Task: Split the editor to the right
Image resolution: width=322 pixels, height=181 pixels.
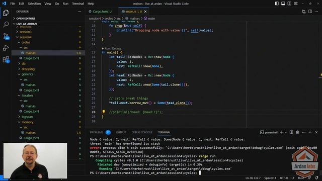Action: point(310,12)
